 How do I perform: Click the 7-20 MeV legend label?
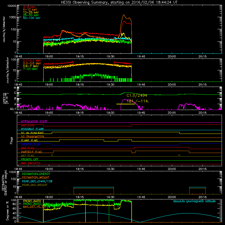tap(30, 69)
